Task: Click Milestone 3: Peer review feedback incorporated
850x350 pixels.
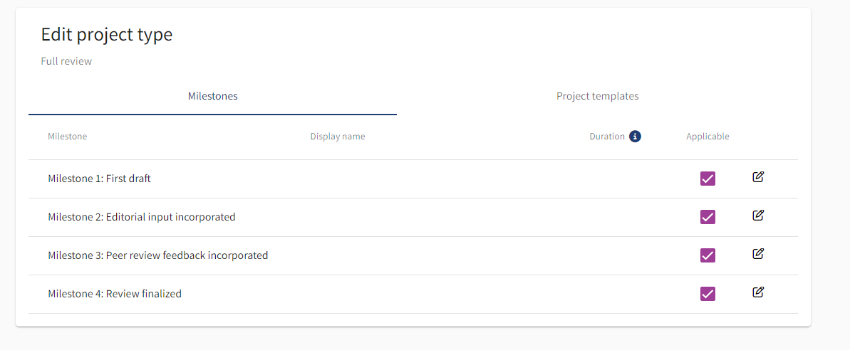Action: click(x=157, y=255)
